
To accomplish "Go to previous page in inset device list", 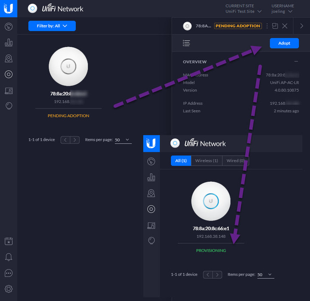I will [208, 275].
